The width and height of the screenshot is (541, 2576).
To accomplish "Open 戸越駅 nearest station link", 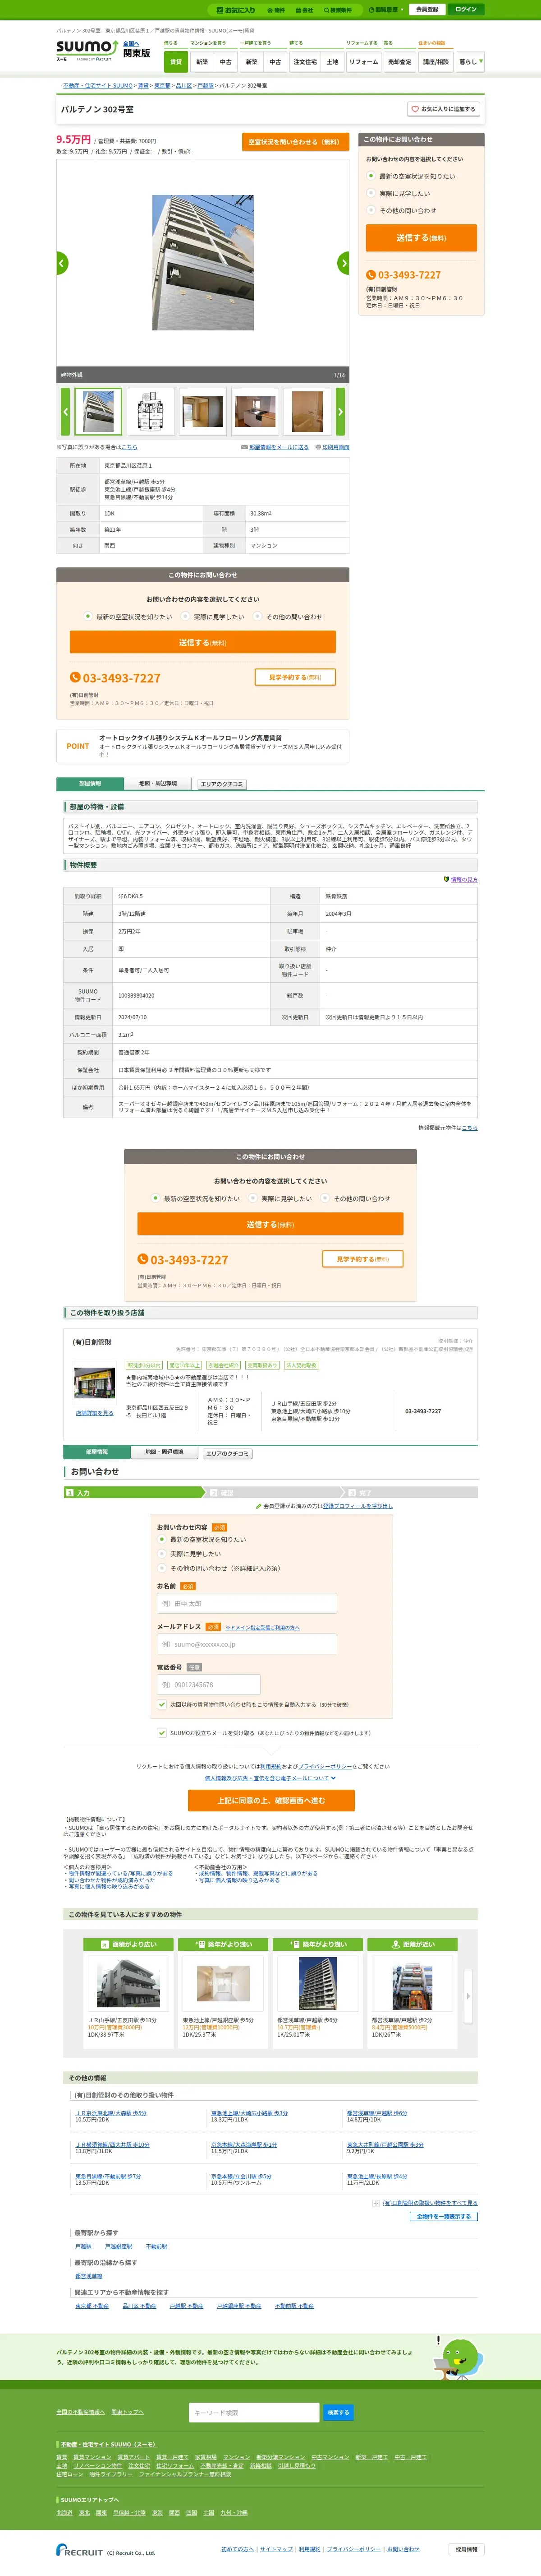I will [x=83, y=2247].
